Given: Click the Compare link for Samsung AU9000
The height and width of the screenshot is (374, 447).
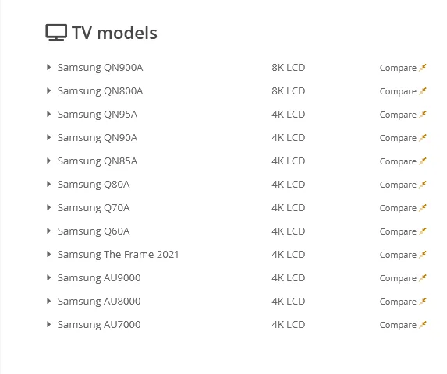Looking at the screenshot, I should point(398,278).
